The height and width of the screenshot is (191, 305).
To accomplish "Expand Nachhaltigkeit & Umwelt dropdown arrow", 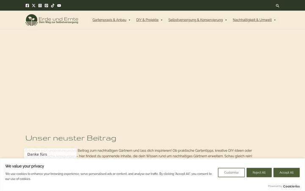I will tap(275, 20).
